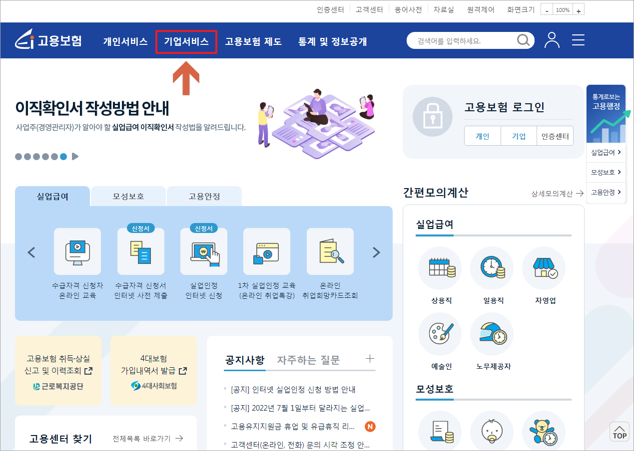
Task: Select the 예술인 palette icon
Action: (x=440, y=334)
